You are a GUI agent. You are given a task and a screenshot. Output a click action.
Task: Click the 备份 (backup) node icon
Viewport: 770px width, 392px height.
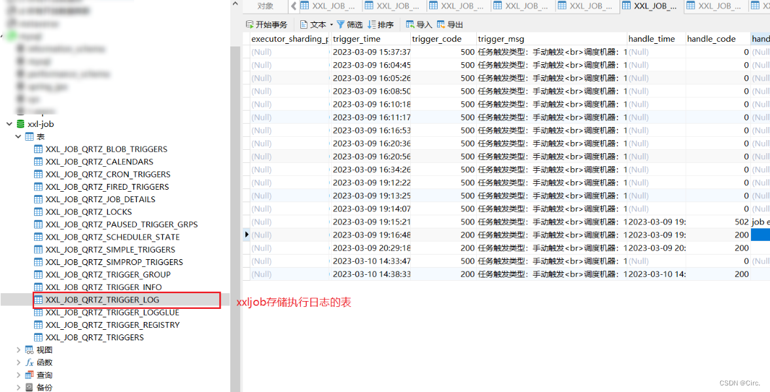click(x=29, y=387)
